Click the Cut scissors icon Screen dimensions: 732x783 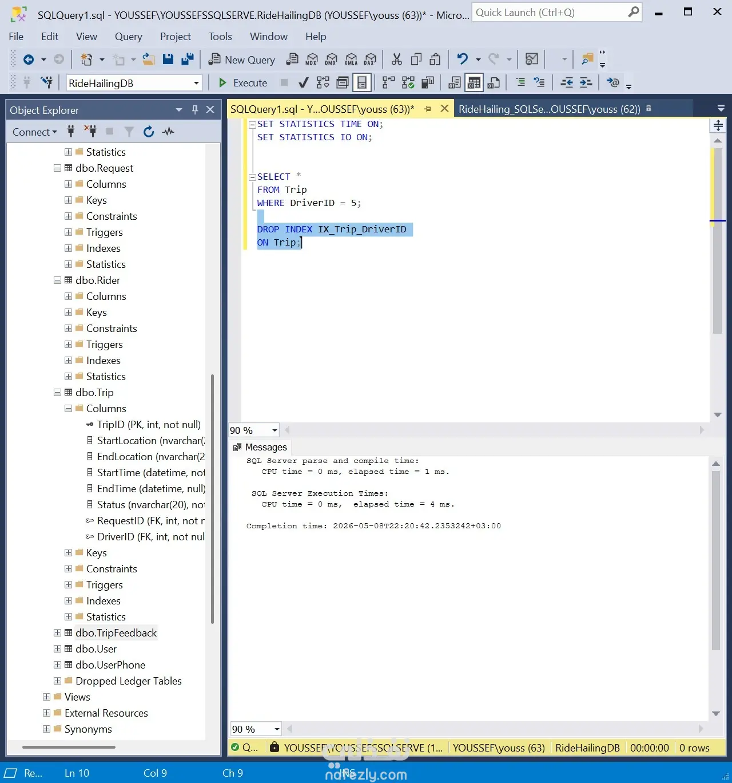pos(397,59)
